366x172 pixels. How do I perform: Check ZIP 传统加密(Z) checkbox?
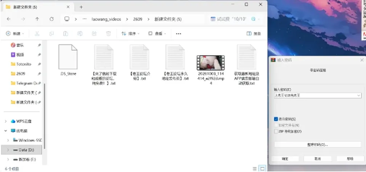276,131
